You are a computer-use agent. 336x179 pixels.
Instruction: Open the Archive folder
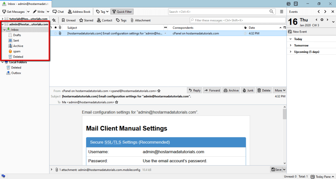click(18, 46)
